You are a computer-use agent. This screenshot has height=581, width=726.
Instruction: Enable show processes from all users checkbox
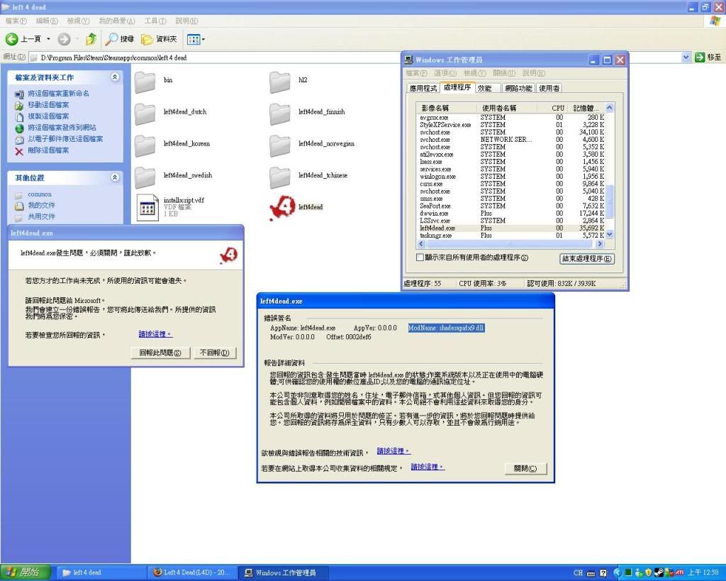coord(420,258)
